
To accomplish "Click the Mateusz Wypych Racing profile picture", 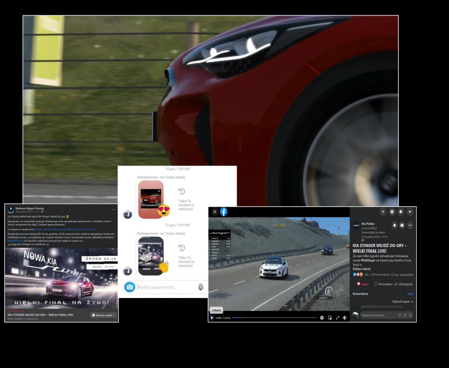I will 11,210.
